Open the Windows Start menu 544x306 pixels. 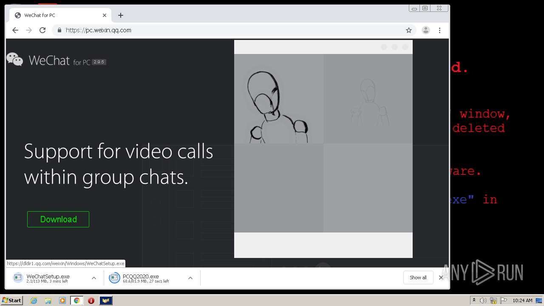point(12,300)
